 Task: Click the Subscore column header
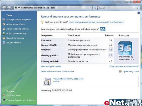(x=109, y=36)
